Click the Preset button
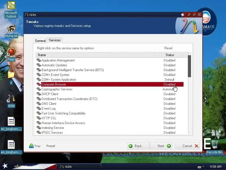The height and width of the screenshot is (170, 226). coord(51,146)
